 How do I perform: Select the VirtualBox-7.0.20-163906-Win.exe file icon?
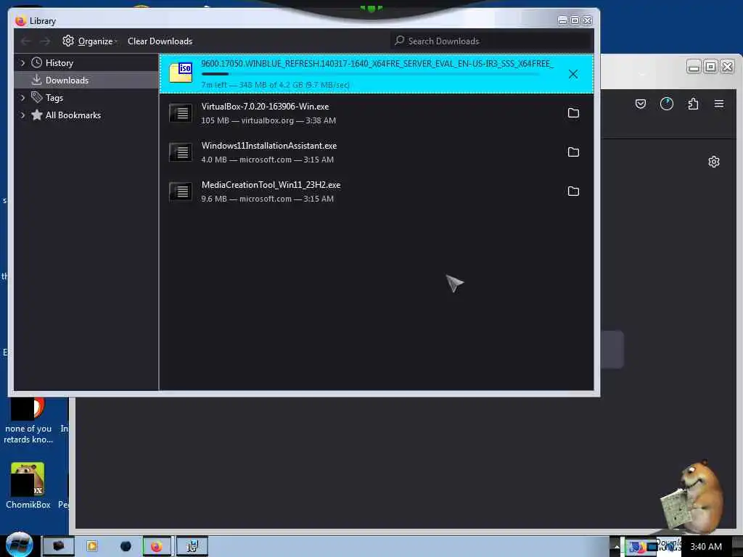(x=181, y=112)
